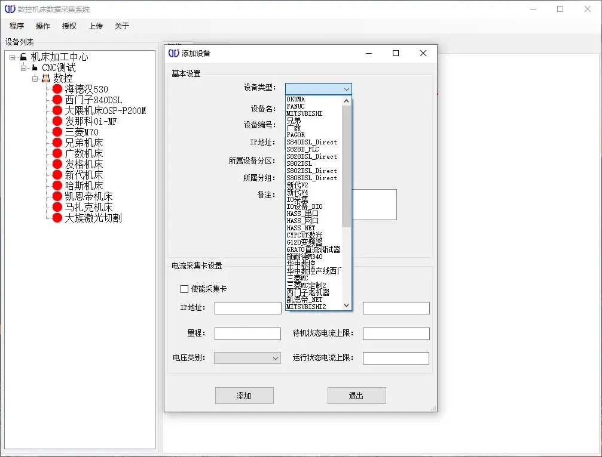Click the red status icon beside 大隈机床OSP-P200M
Viewport: 602px width, 457px height.
pyautogui.click(x=57, y=110)
